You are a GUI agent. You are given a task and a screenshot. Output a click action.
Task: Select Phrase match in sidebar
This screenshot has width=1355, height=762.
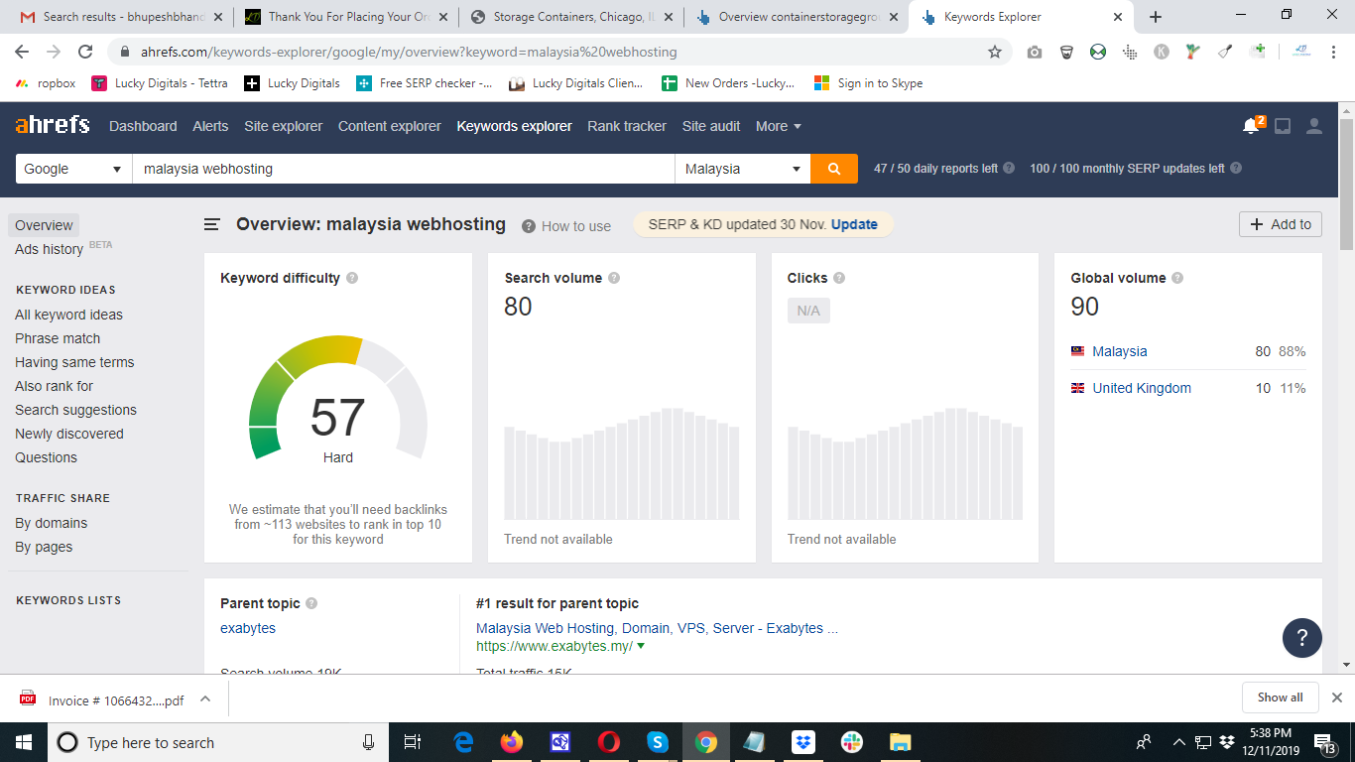[58, 338]
